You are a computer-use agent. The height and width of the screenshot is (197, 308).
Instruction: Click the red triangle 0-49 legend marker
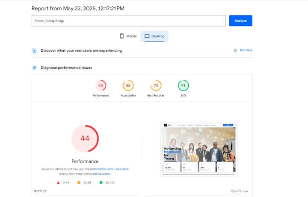pyautogui.click(x=58, y=182)
